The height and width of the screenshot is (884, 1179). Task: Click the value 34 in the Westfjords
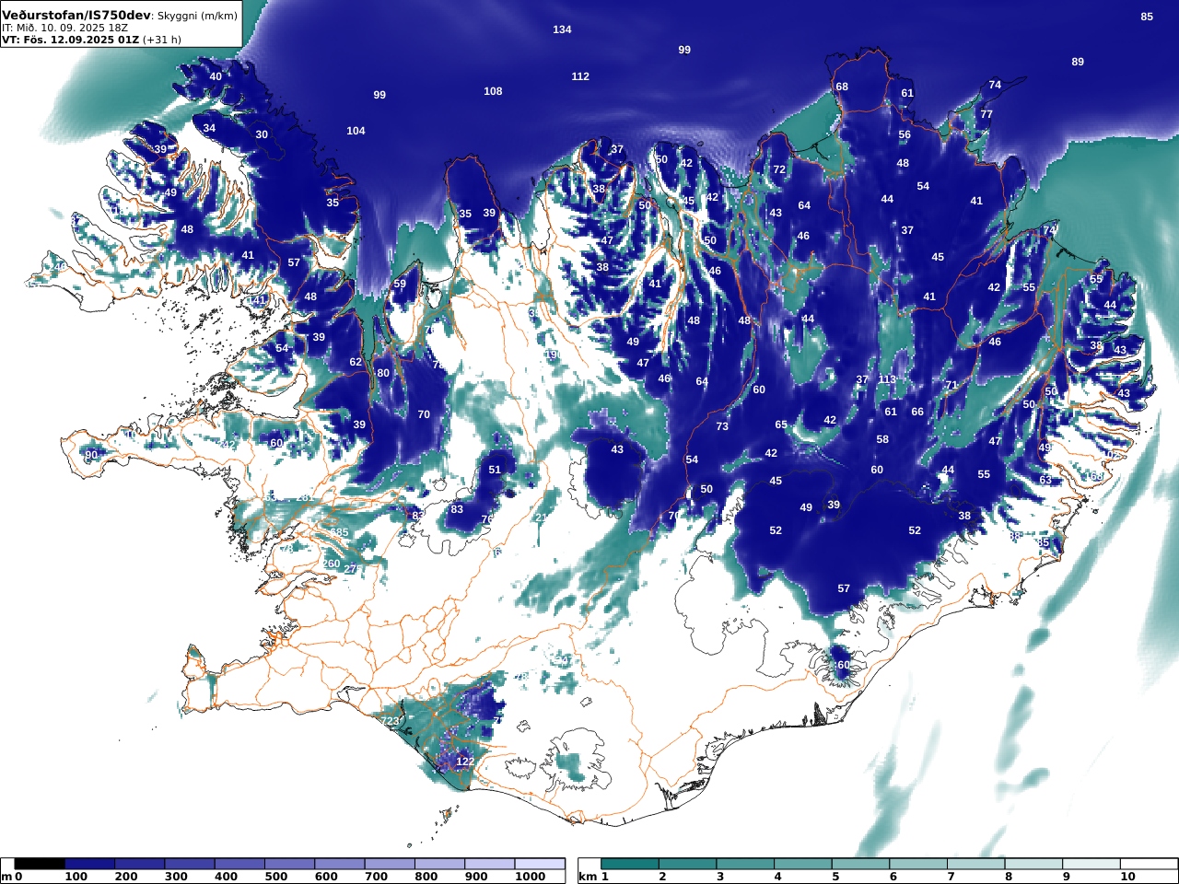click(x=209, y=128)
